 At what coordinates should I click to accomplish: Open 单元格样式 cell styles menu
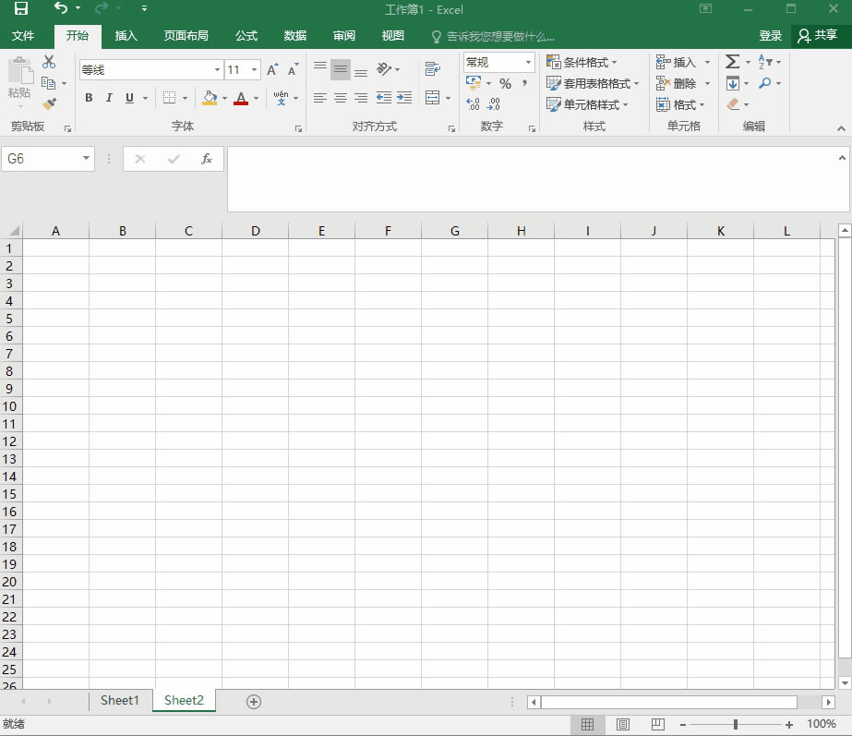[x=587, y=104]
